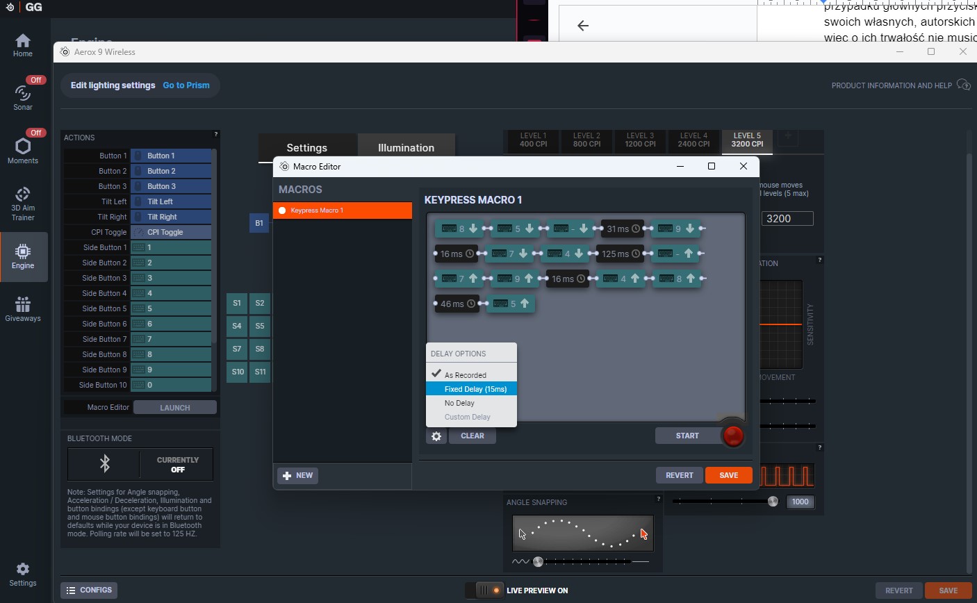Click the Bluetooth mode icon

point(105,464)
